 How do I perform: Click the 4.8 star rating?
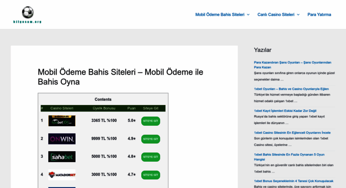coord(131,156)
